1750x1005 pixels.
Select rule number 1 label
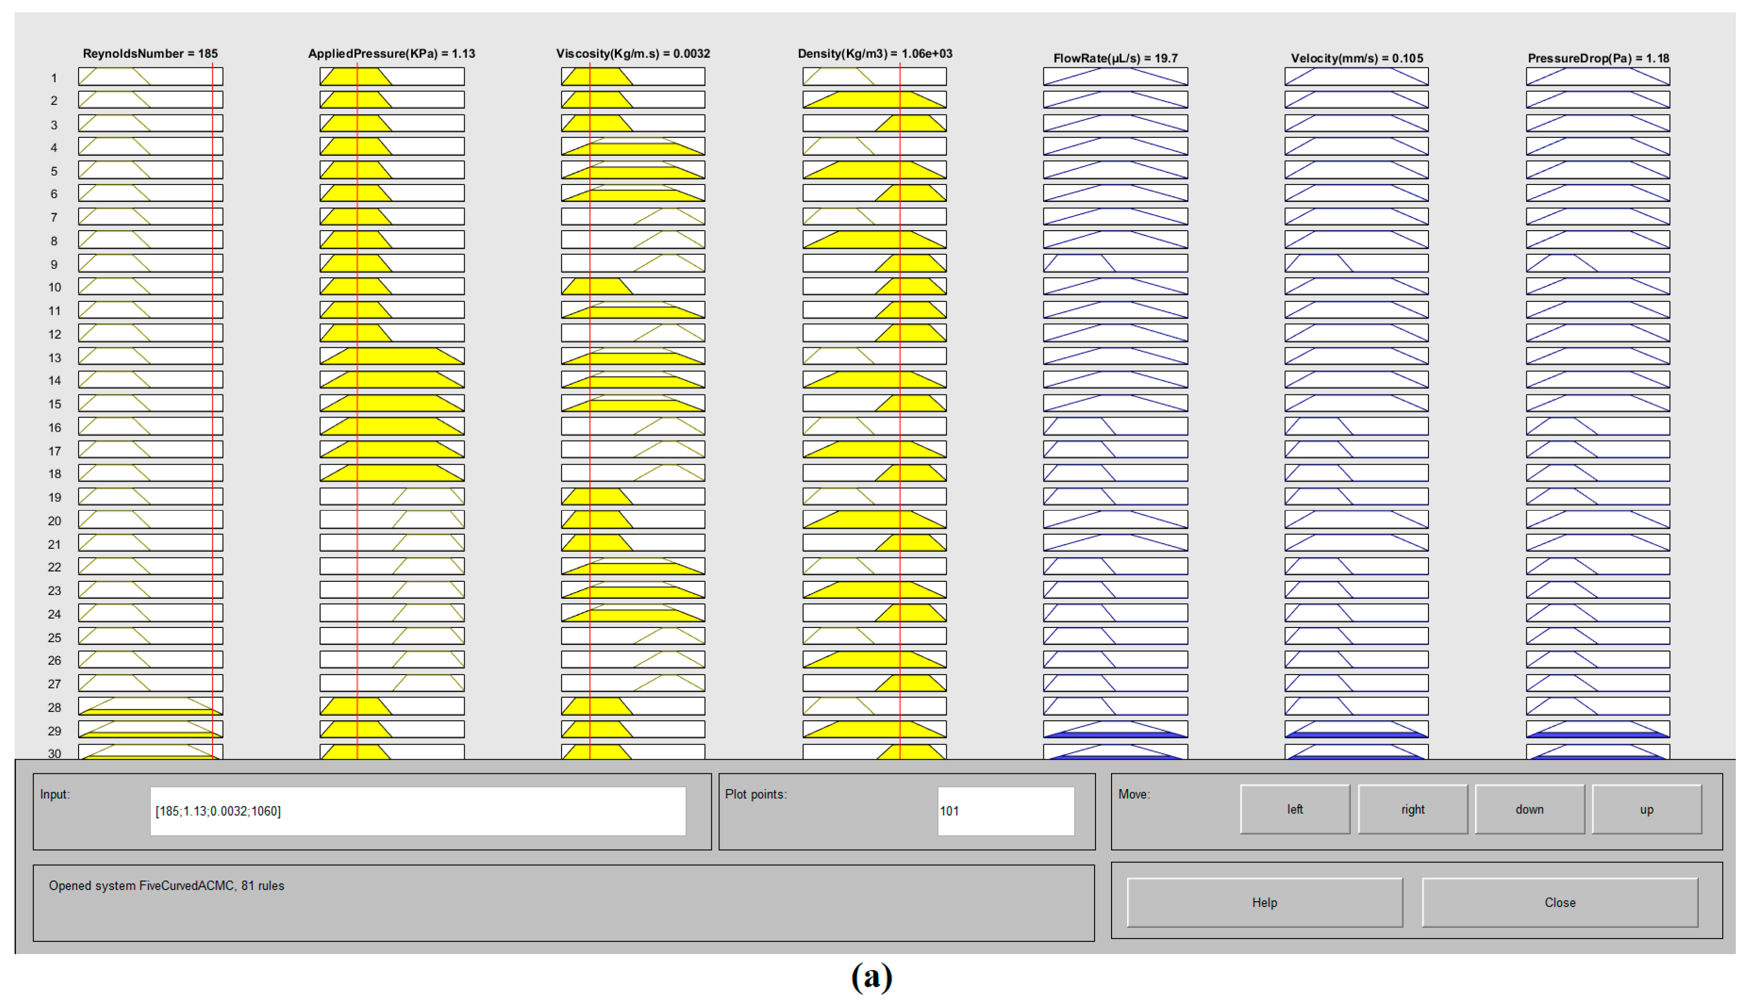point(54,78)
